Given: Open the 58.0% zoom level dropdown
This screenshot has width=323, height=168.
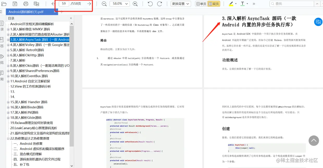Looking at the screenshot, I should (120, 4).
